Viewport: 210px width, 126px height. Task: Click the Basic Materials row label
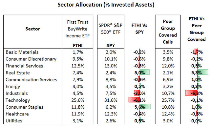coord(22,52)
